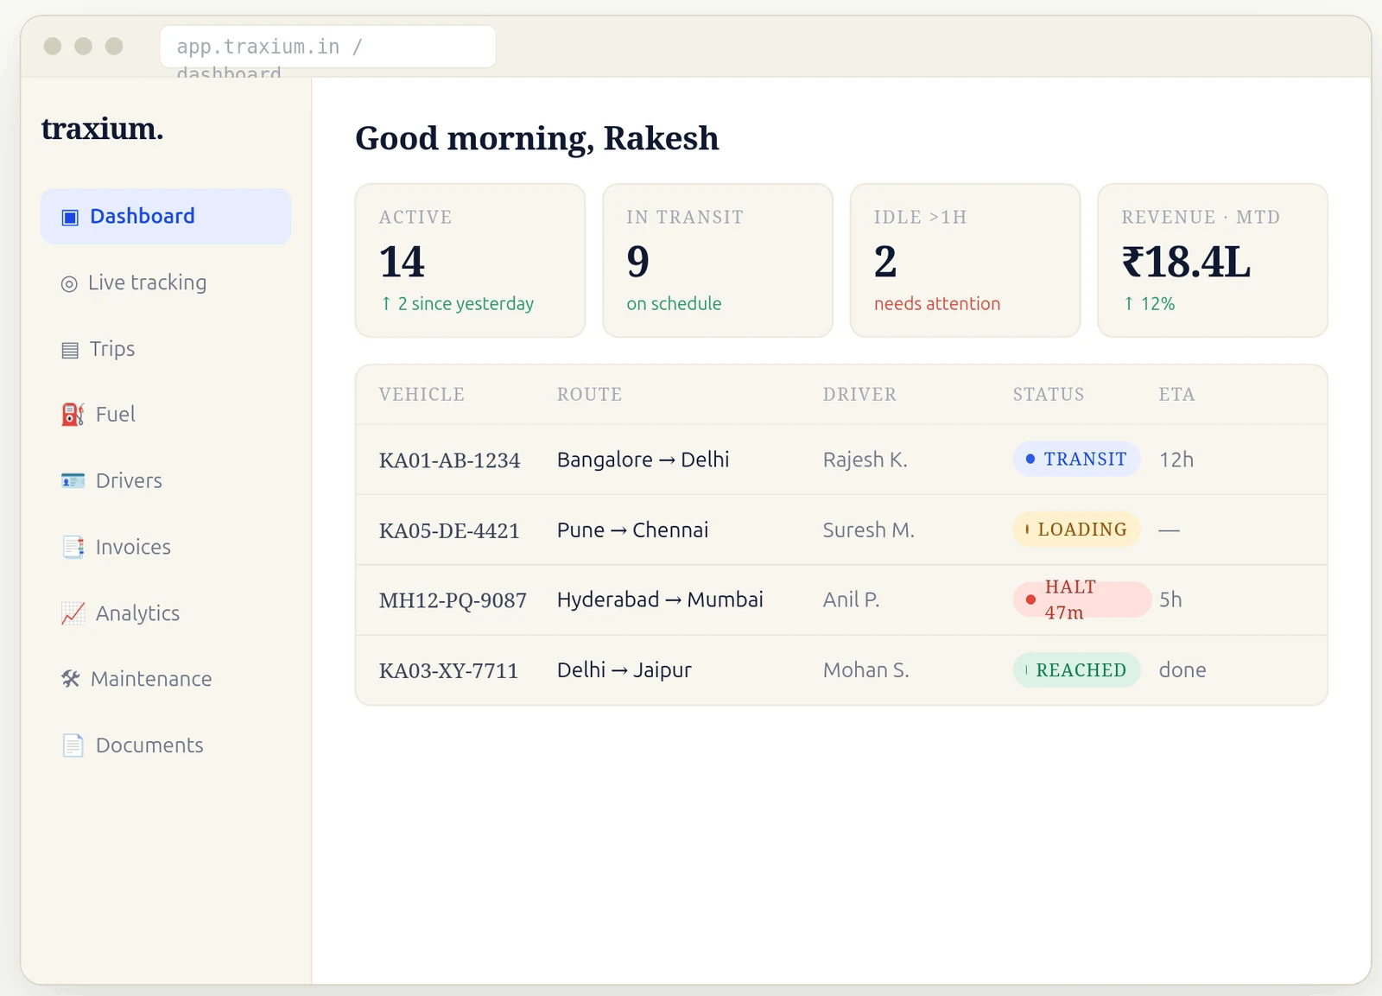Viewport: 1382px width, 996px height.
Task: Click the TRANSIT status badge
Action: (1076, 460)
